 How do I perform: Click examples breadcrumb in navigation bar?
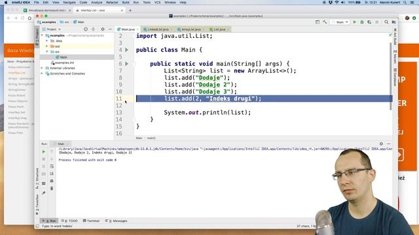46,22
